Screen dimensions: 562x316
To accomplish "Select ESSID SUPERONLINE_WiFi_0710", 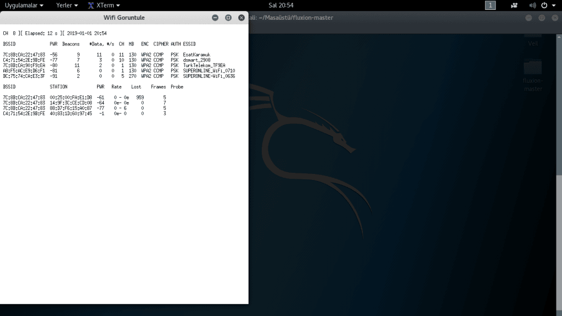I will [209, 71].
